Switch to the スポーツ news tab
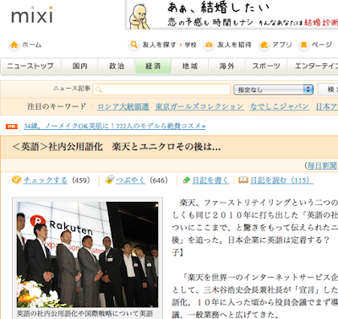This screenshot has width=338, height=319. (266, 66)
